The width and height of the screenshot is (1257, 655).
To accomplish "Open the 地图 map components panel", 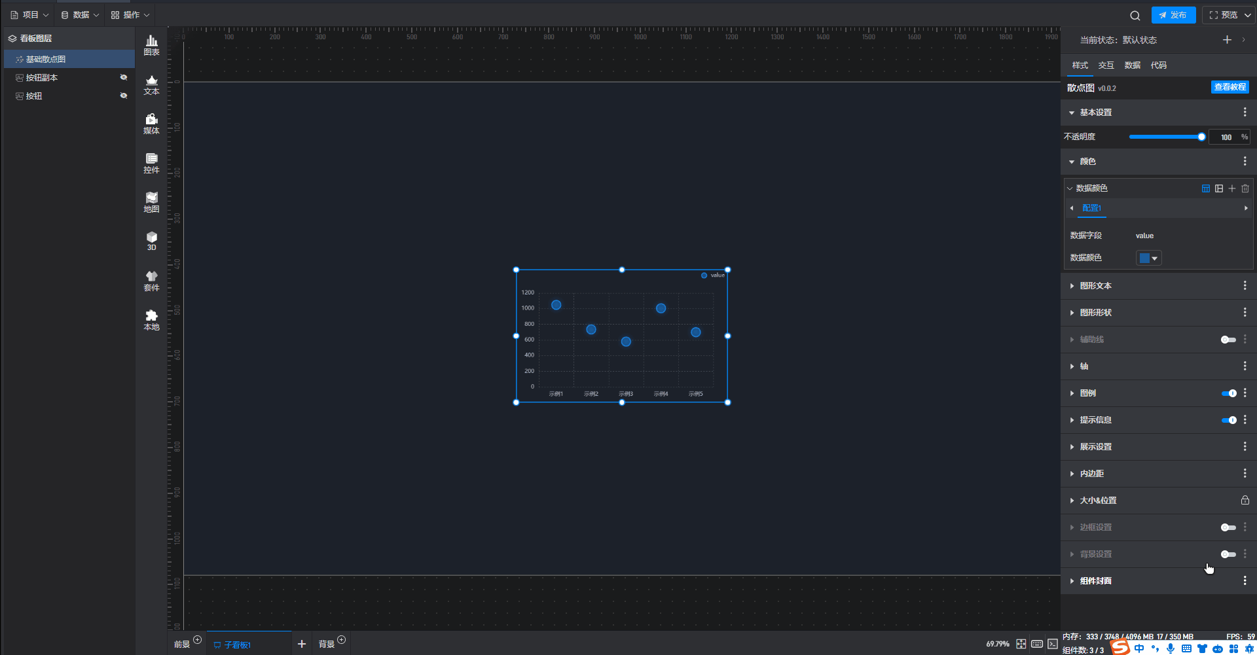I will [x=151, y=202].
